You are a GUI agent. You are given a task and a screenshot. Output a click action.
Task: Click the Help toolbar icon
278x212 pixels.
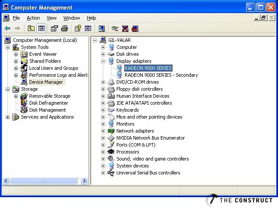(78, 28)
